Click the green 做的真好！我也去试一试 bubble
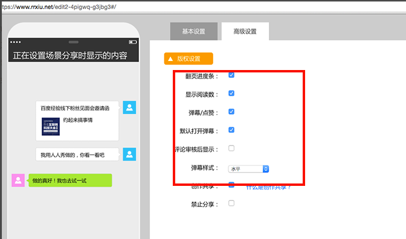The height and width of the screenshot is (239, 406). coord(70,180)
